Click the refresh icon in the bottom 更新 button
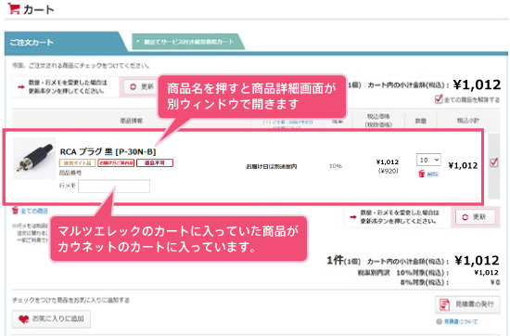510x336 pixels. [x=465, y=217]
